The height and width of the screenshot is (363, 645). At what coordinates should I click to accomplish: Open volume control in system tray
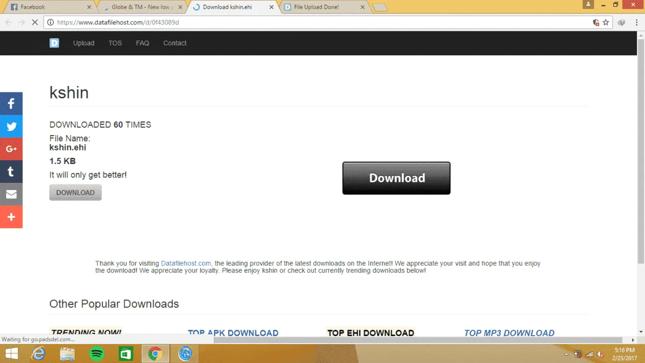(600, 354)
